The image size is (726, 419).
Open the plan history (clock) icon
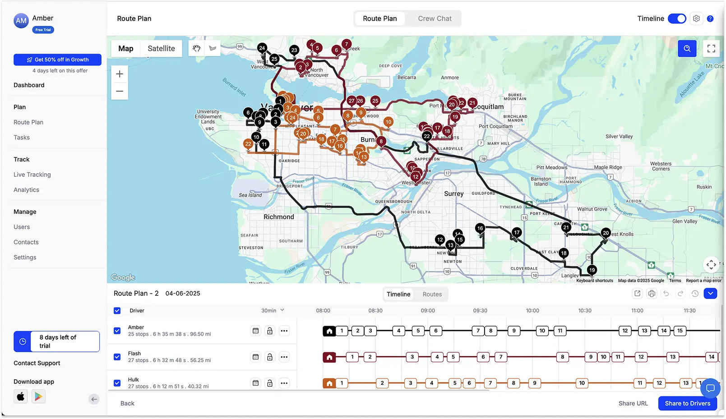pos(695,293)
